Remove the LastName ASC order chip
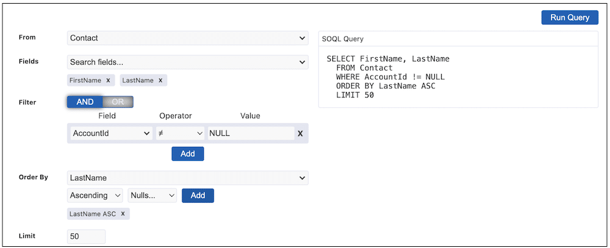610x248 pixels. (x=123, y=214)
